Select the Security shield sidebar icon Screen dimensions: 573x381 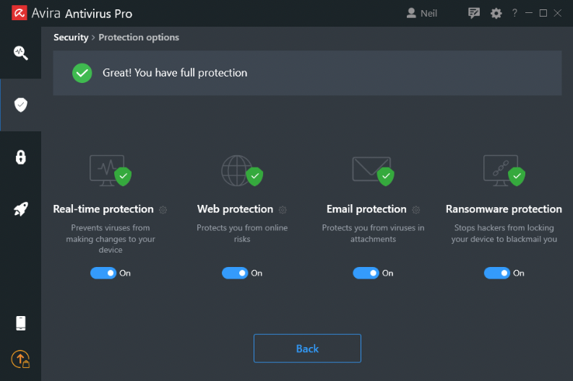(21, 105)
